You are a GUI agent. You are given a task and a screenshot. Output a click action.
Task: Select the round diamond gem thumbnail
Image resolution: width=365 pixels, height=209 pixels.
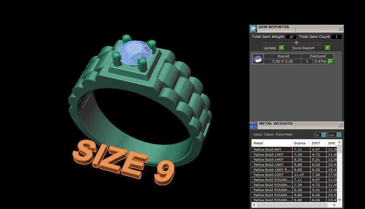[x=258, y=59]
